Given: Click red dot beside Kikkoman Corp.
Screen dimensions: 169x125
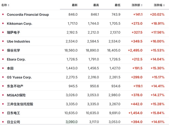Looking at the screenshot, I should pos(3,23).
